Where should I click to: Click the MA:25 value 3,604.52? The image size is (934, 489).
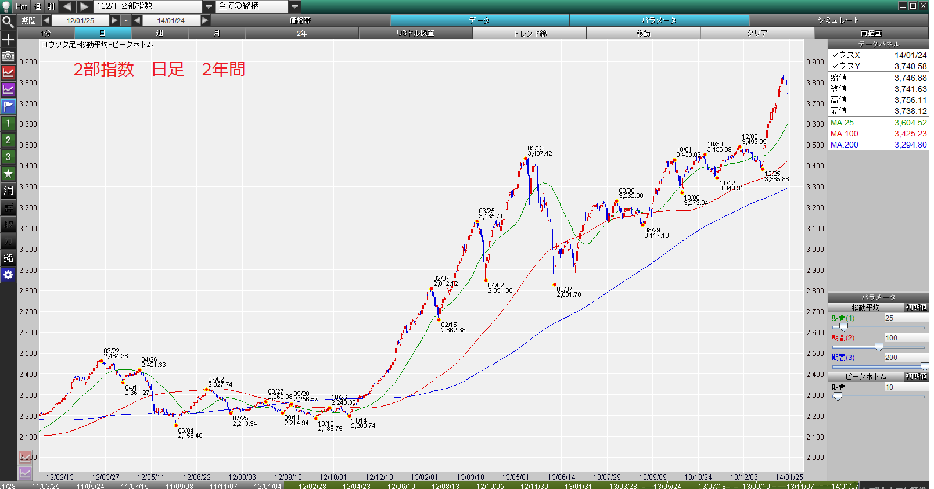pos(910,123)
